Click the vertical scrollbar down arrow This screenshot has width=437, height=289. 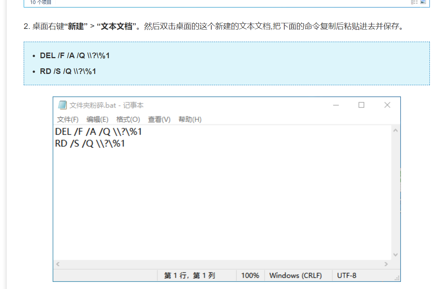pyautogui.click(x=396, y=254)
